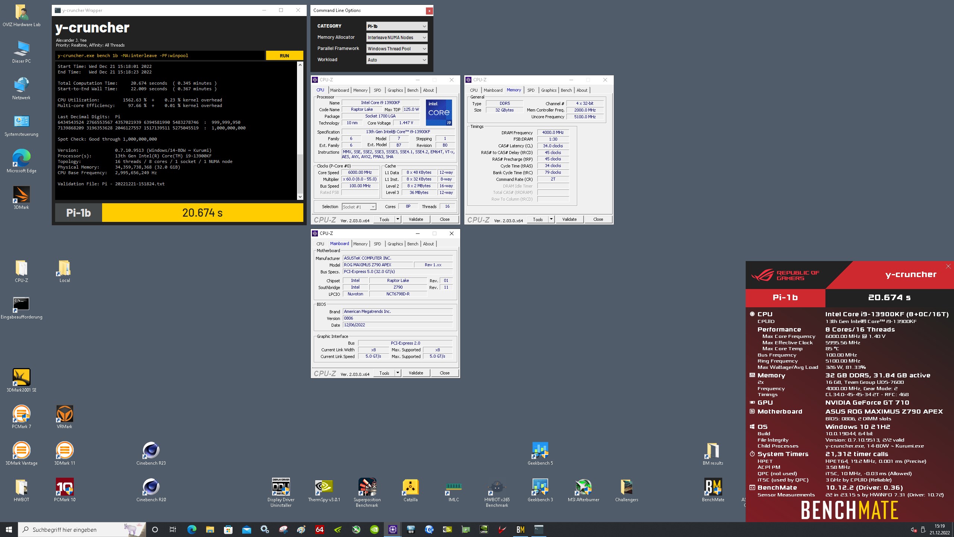
Task: Select the HWBOT x265 Benchmark icon
Action: [497, 492]
